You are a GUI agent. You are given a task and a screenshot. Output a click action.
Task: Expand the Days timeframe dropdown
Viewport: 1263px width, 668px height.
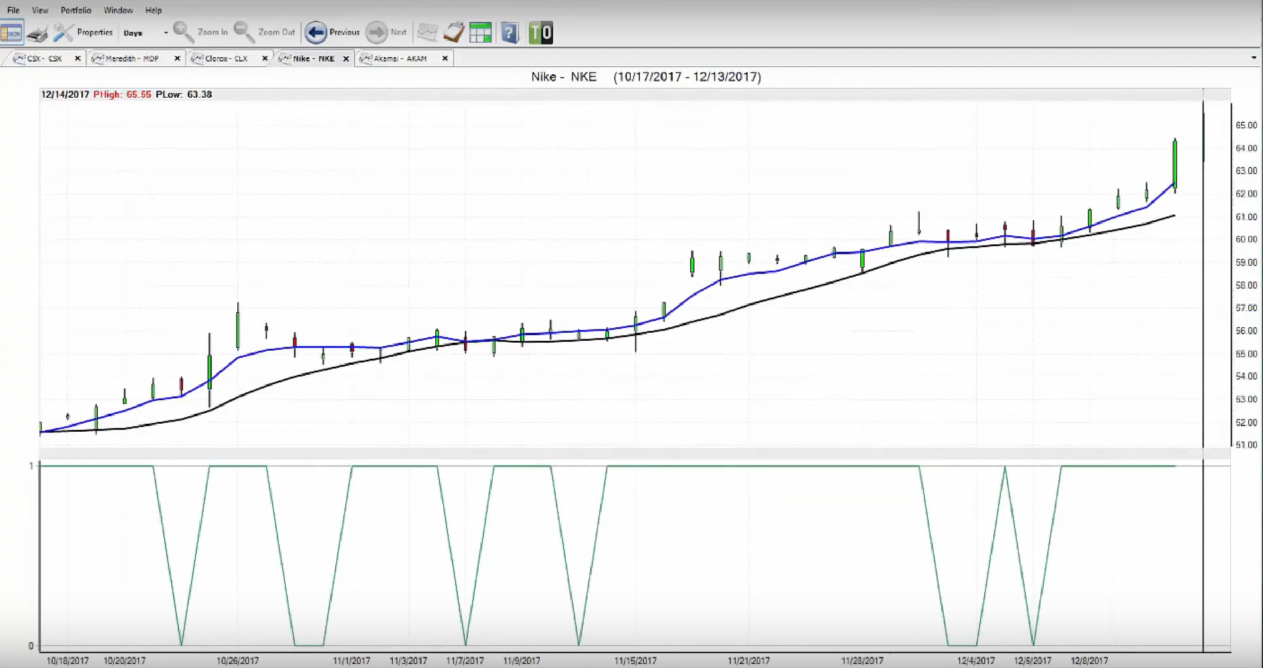[166, 33]
